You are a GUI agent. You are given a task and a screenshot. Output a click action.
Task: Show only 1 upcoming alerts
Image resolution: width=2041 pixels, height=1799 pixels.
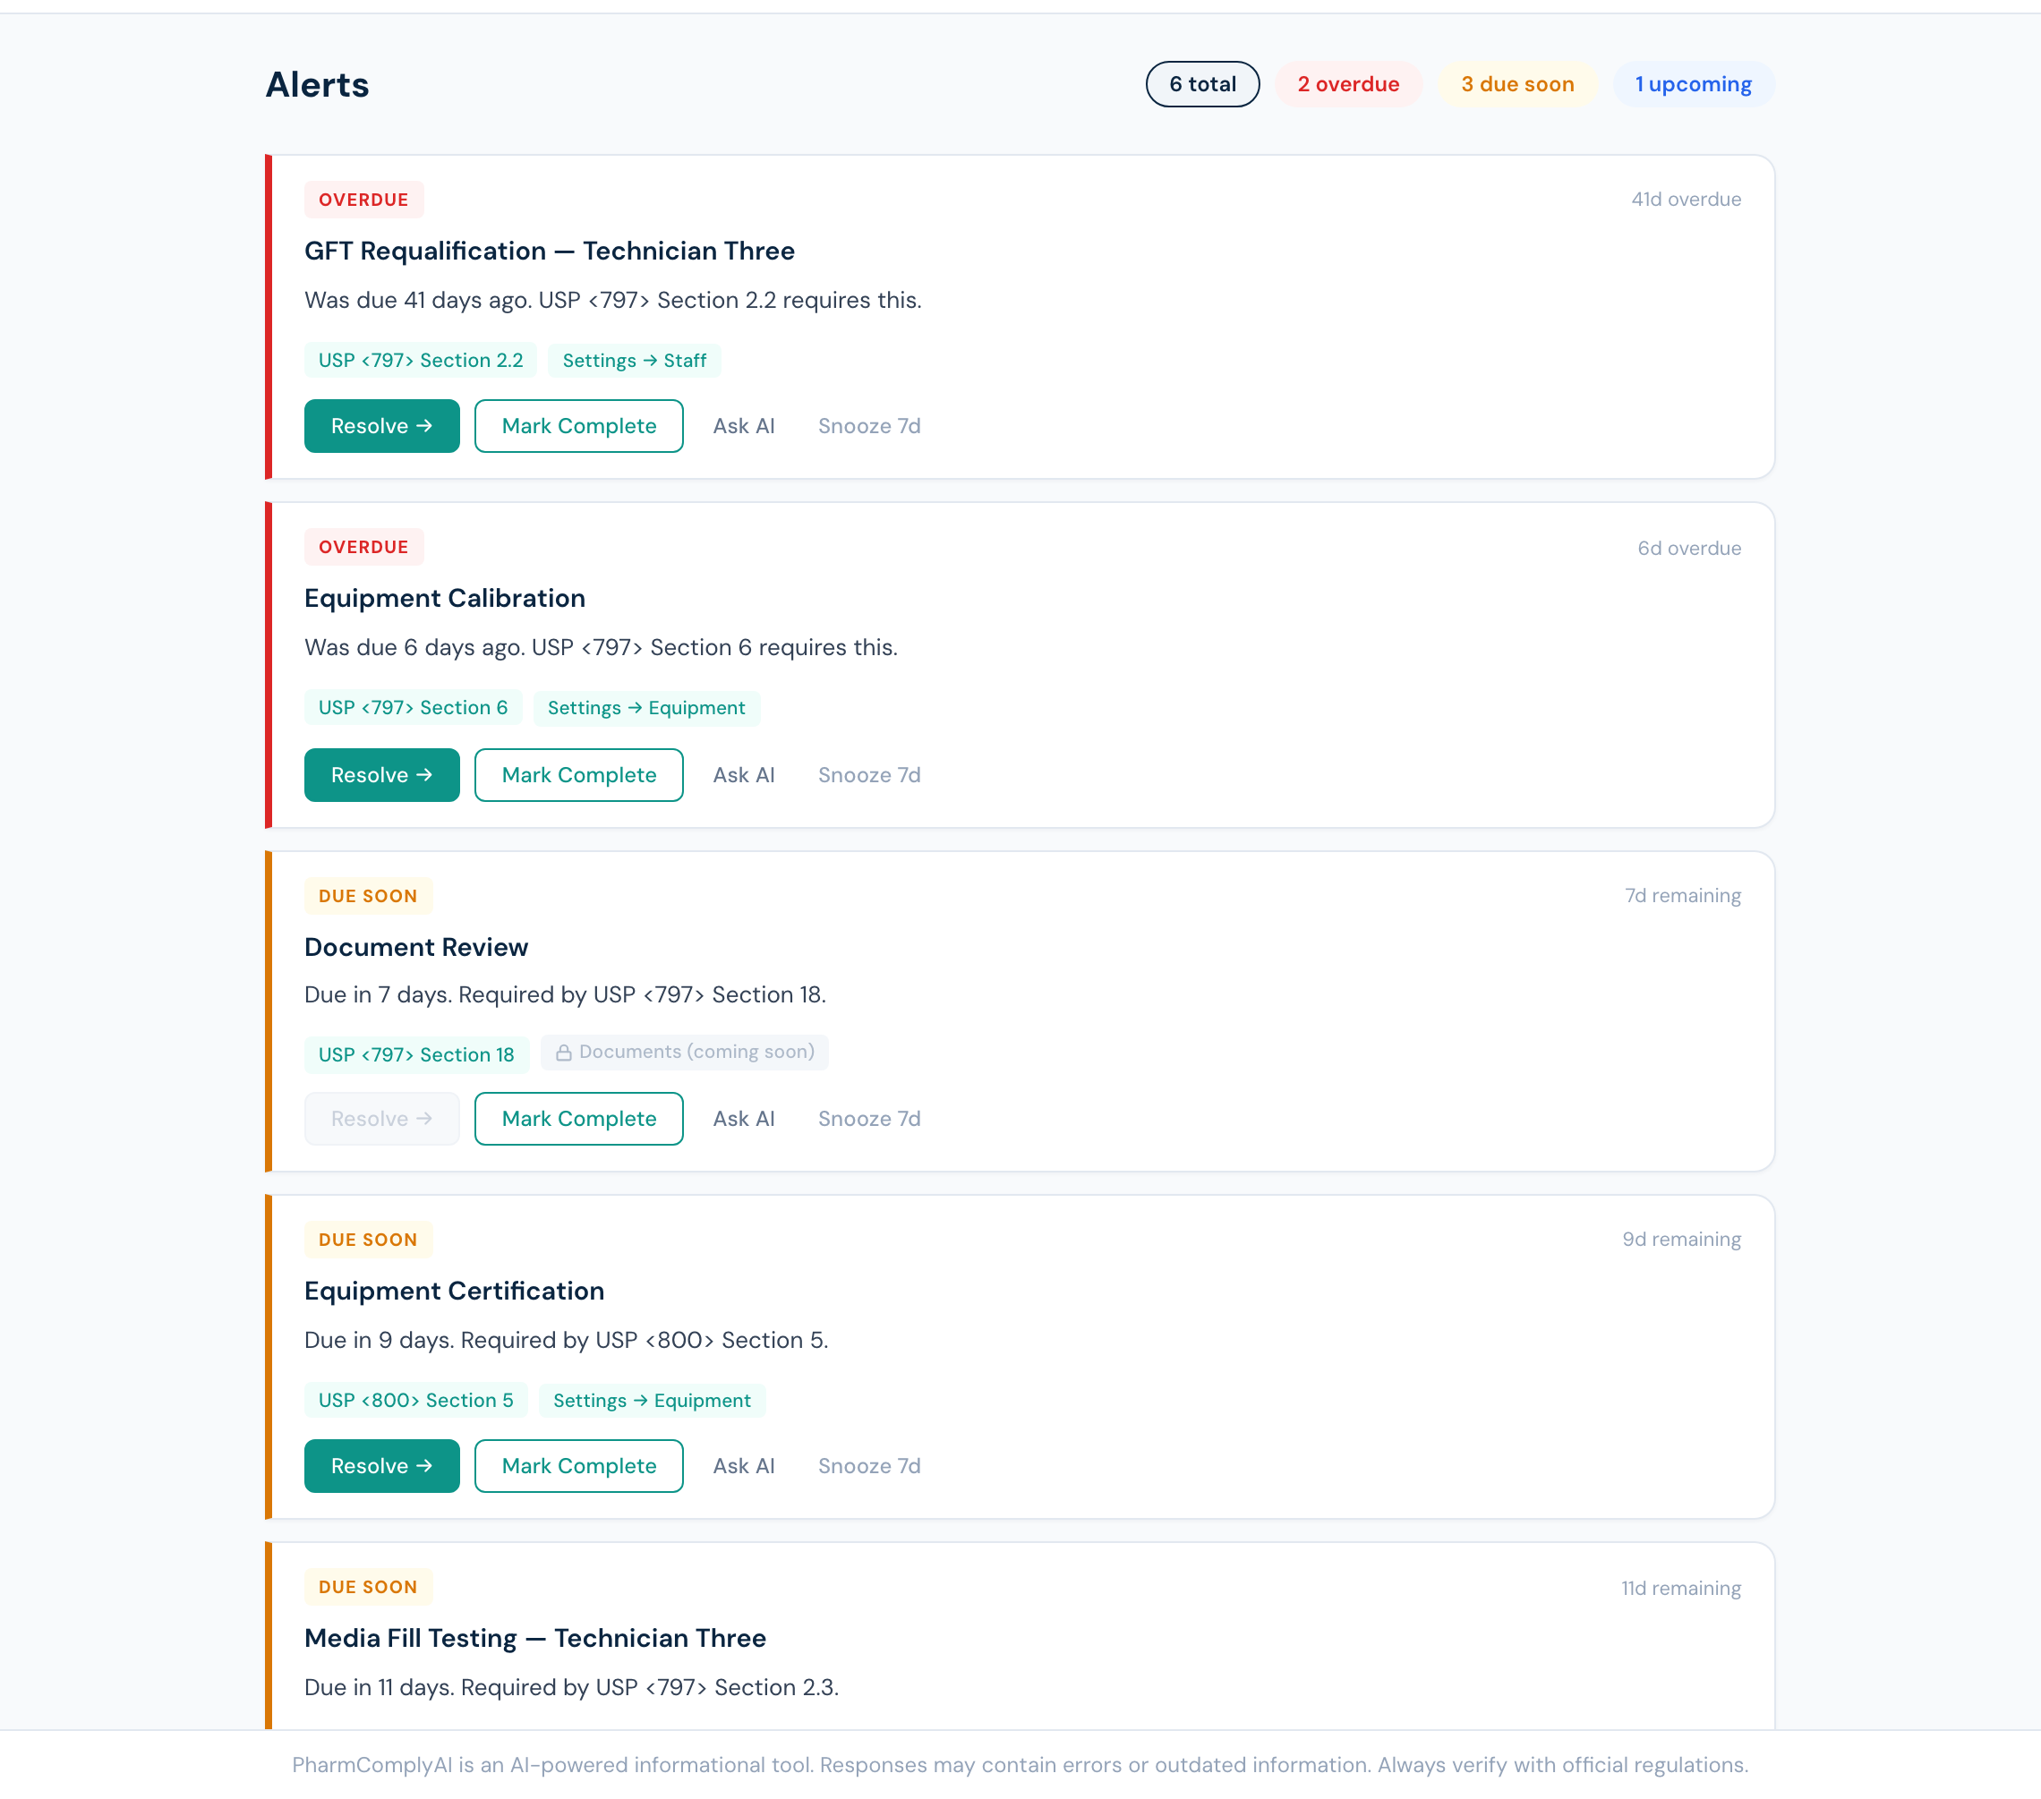pyautogui.click(x=1694, y=84)
